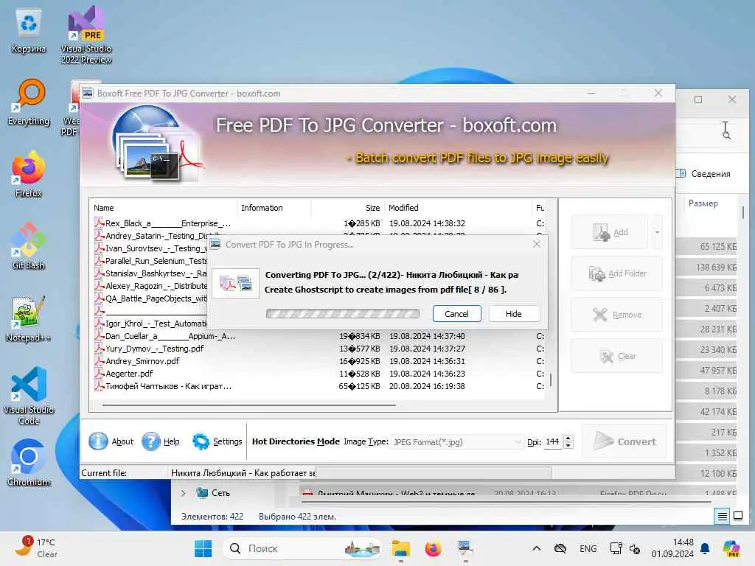Click the Dpi value field
The width and height of the screenshot is (755, 566).
pos(553,442)
